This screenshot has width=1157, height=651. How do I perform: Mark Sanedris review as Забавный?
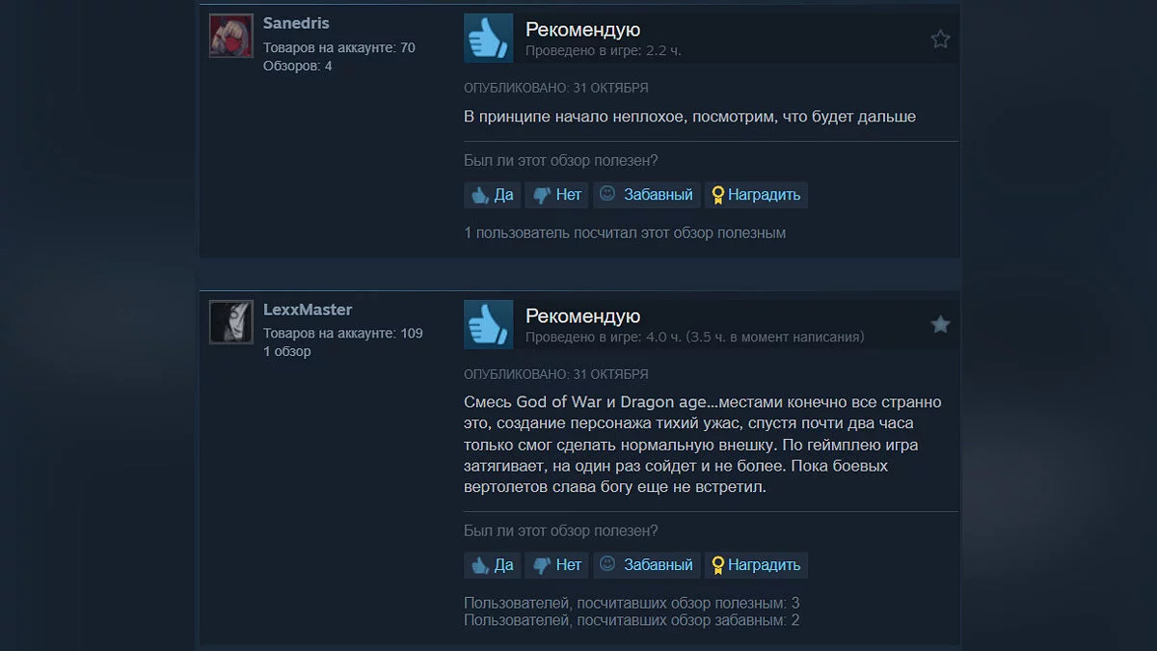tap(646, 195)
